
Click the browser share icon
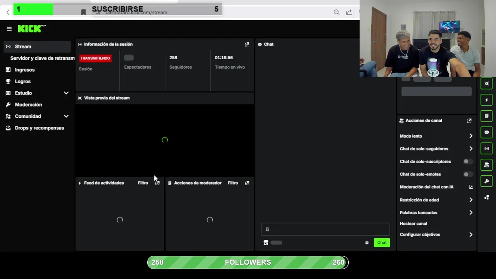[349, 12]
